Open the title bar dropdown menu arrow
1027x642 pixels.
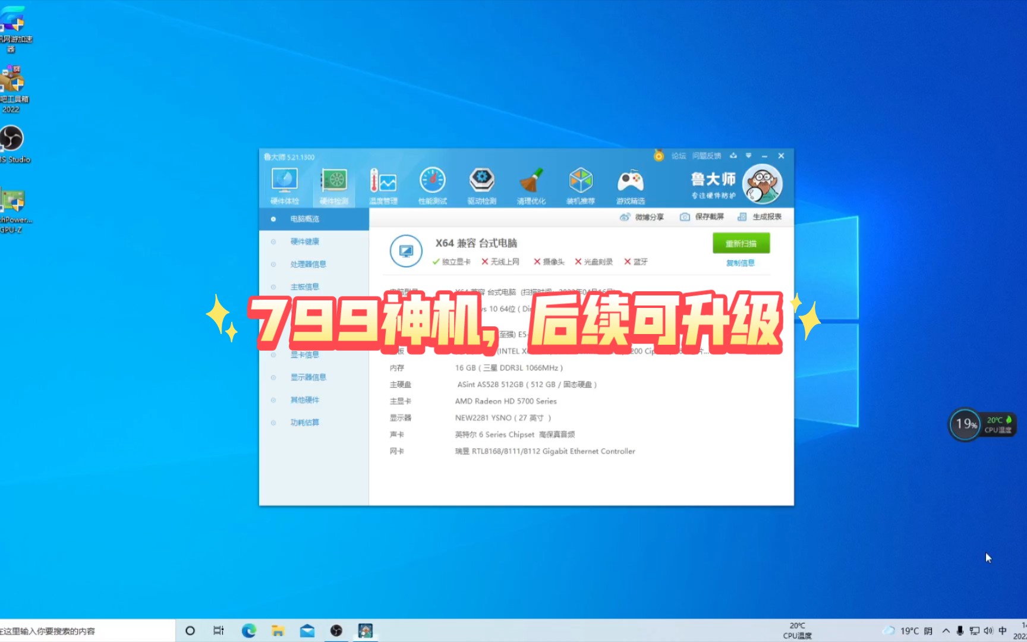click(x=748, y=156)
